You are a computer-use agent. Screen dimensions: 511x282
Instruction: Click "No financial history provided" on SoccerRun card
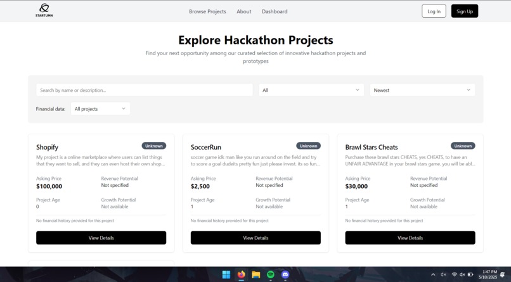point(230,221)
